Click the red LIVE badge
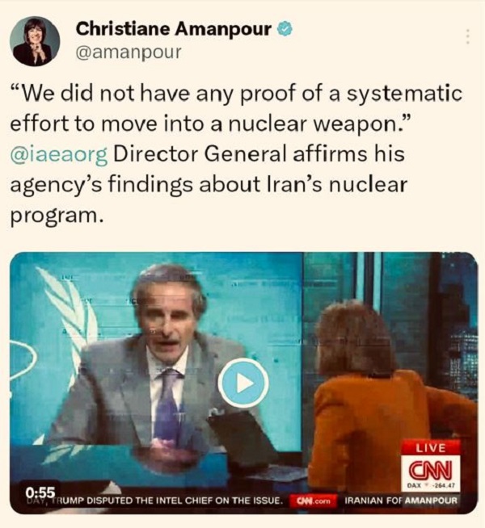The image size is (485, 528). point(430,447)
